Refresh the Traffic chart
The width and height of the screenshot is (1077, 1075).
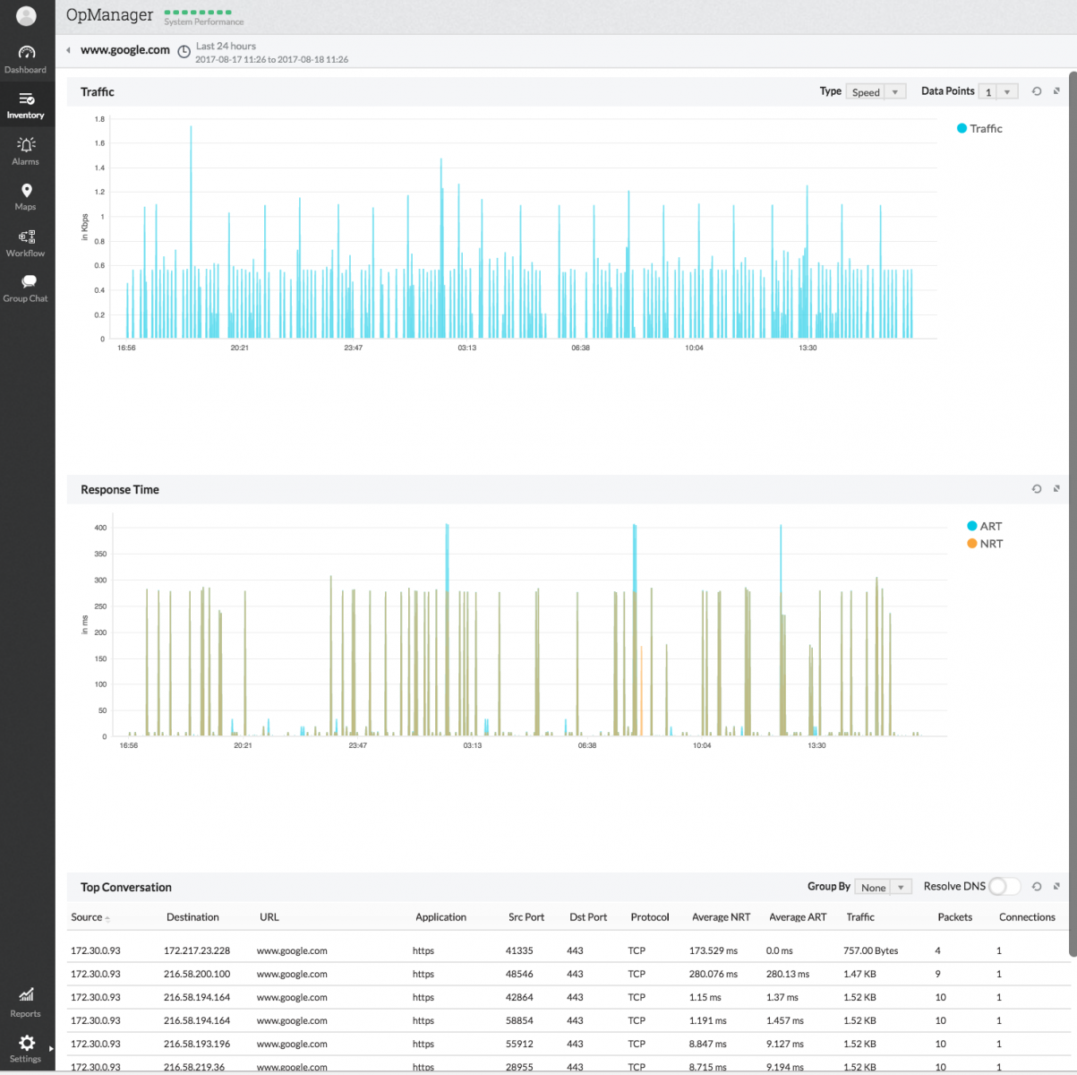point(1037,91)
